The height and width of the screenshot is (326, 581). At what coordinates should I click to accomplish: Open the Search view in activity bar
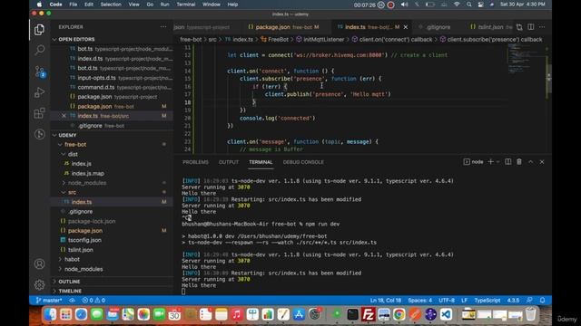pyautogui.click(x=39, y=50)
